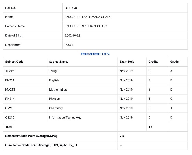This screenshot has width=192, height=155.
Task: Click the Credits column header
Action: (154, 62)
